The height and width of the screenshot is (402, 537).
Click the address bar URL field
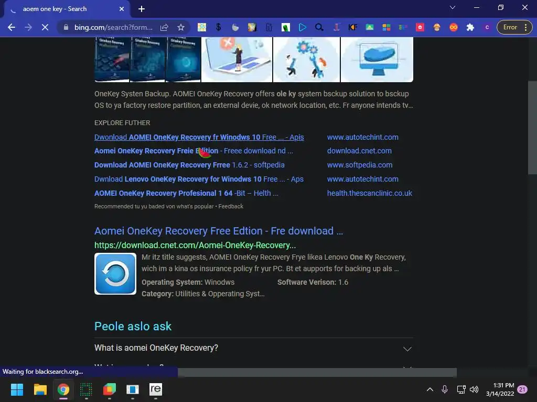(113, 27)
